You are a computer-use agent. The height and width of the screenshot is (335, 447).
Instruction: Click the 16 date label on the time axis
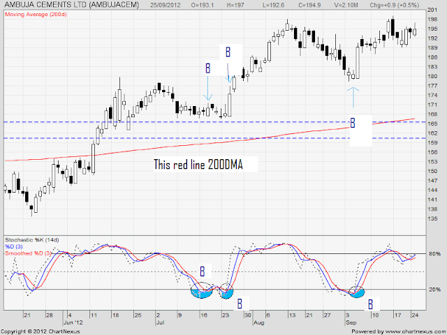204,315
